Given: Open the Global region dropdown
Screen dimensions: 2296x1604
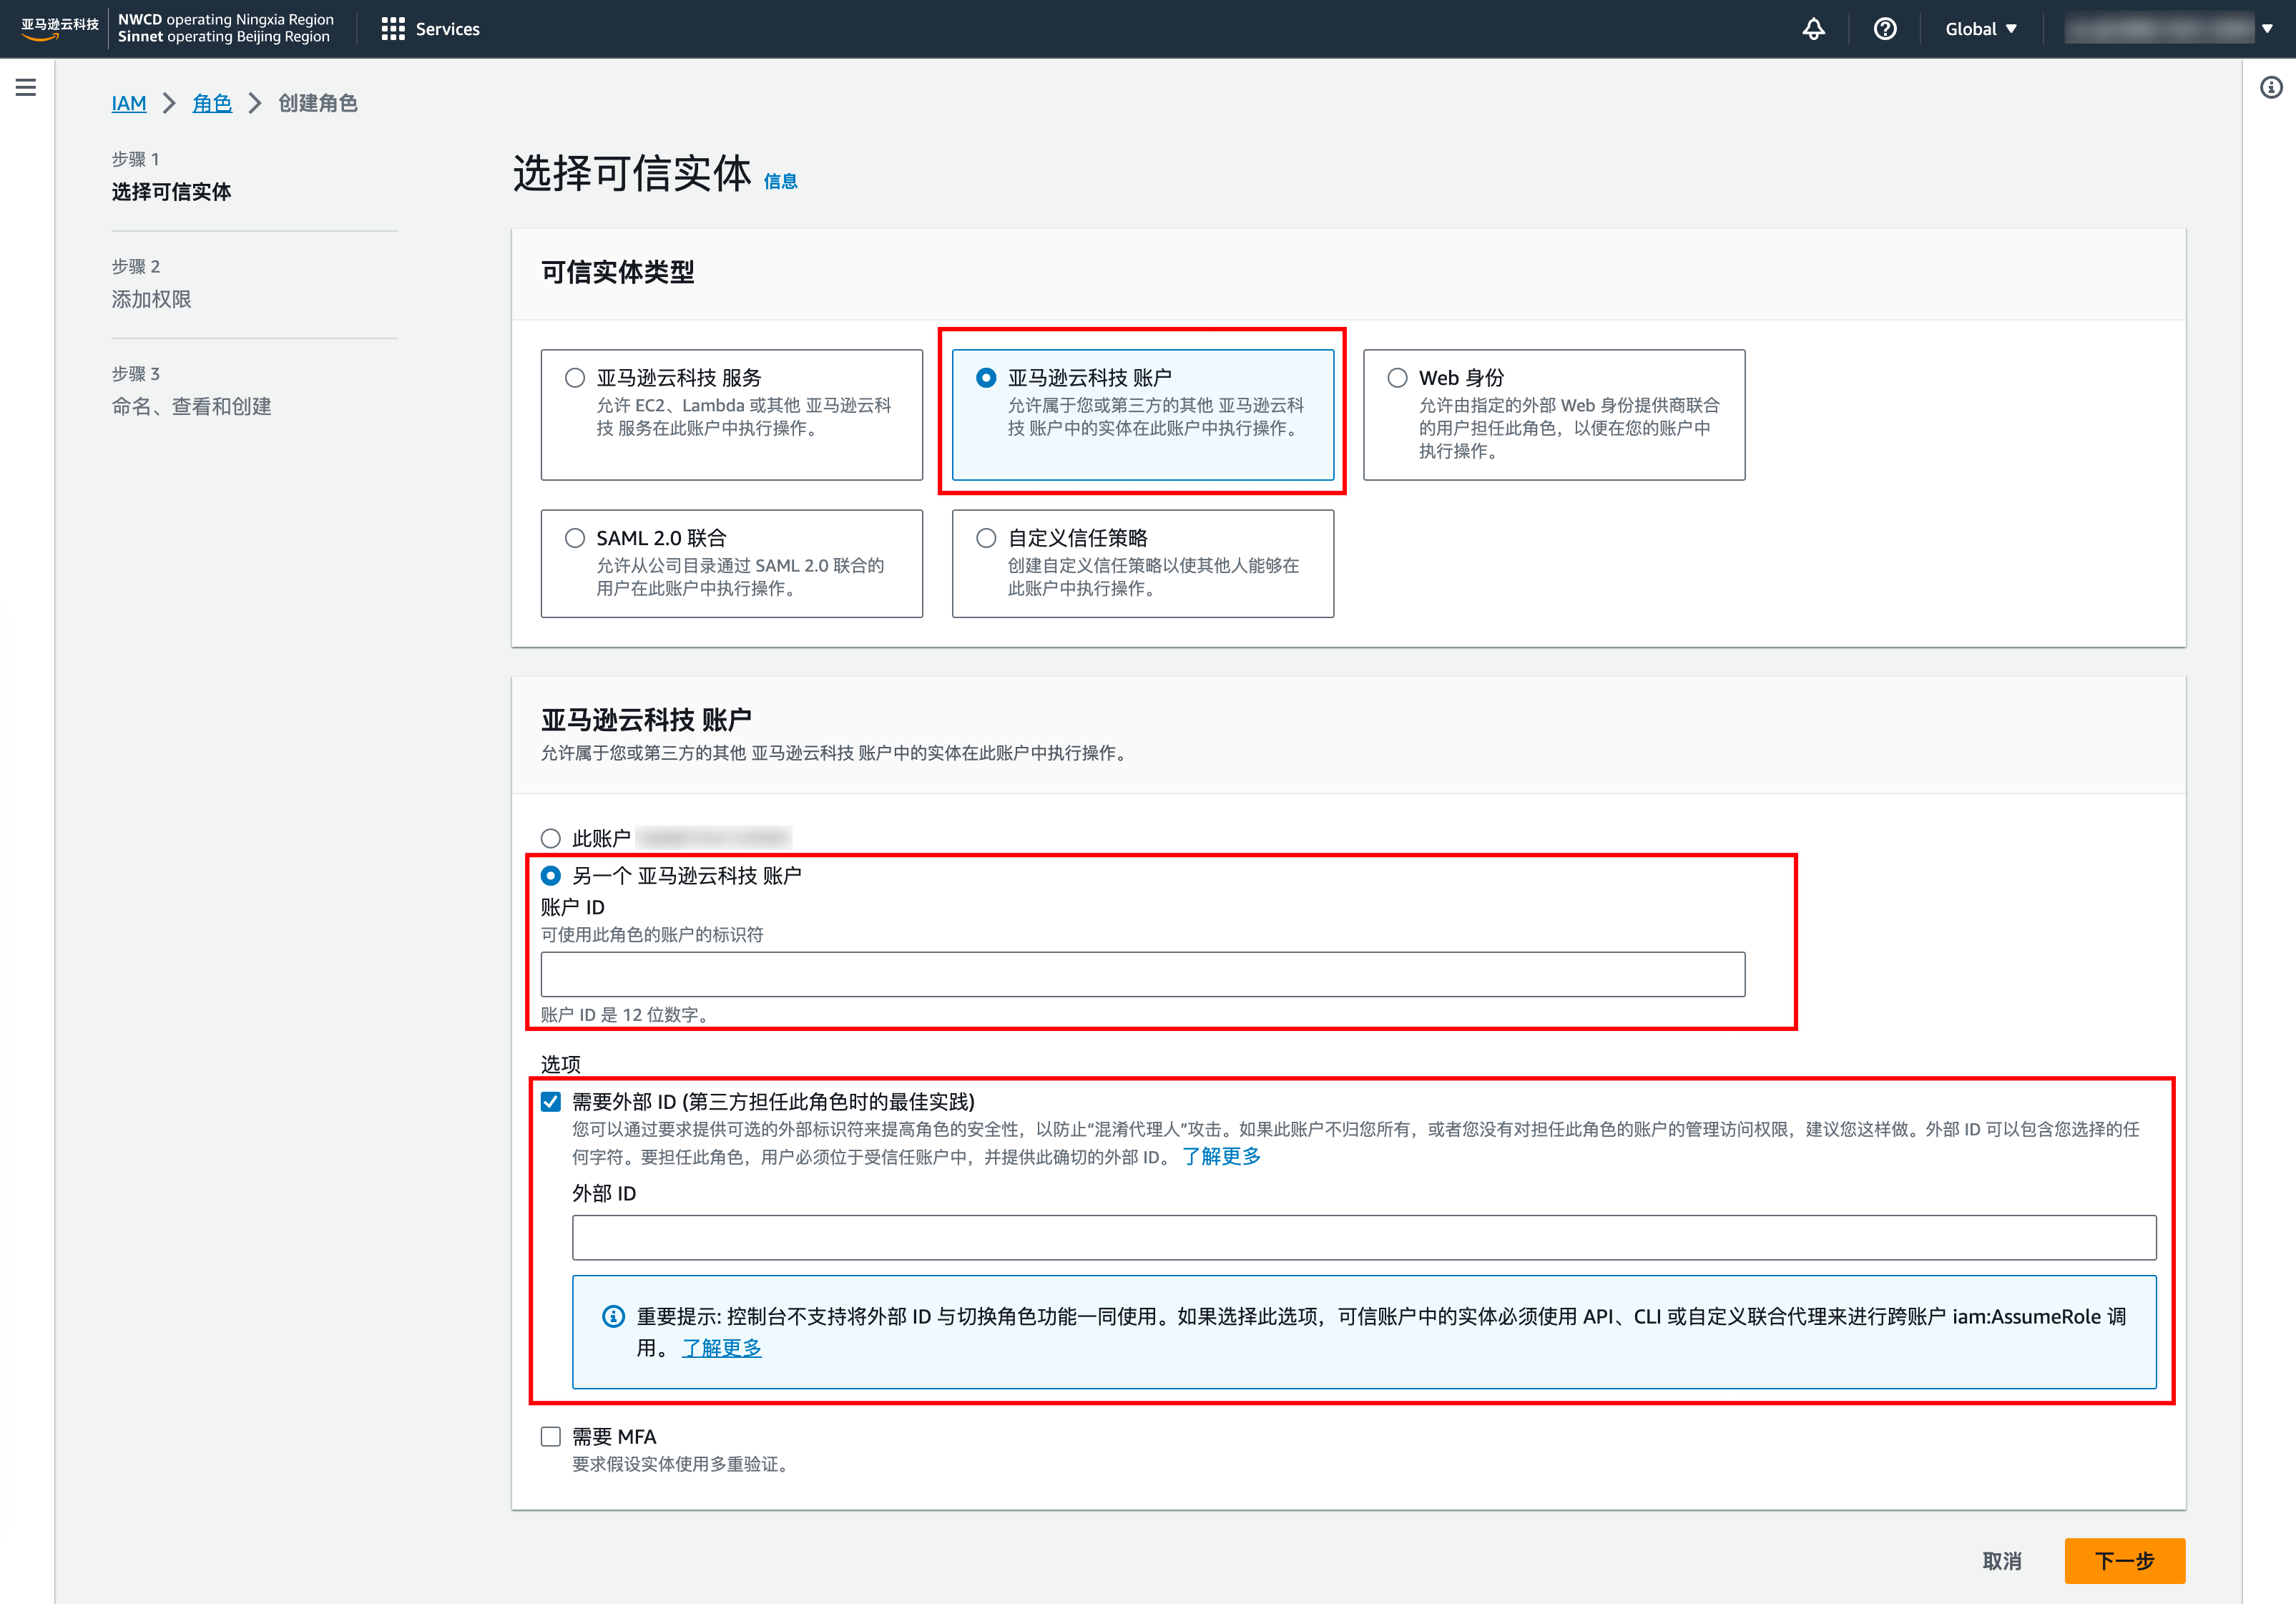Looking at the screenshot, I should pyautogui.click(x=1980, y=29).
